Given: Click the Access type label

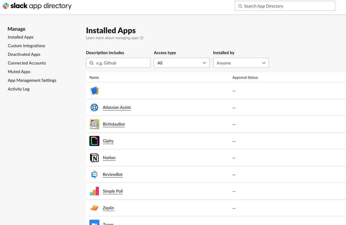Looking at the screenshot, I should click(165, 53).
